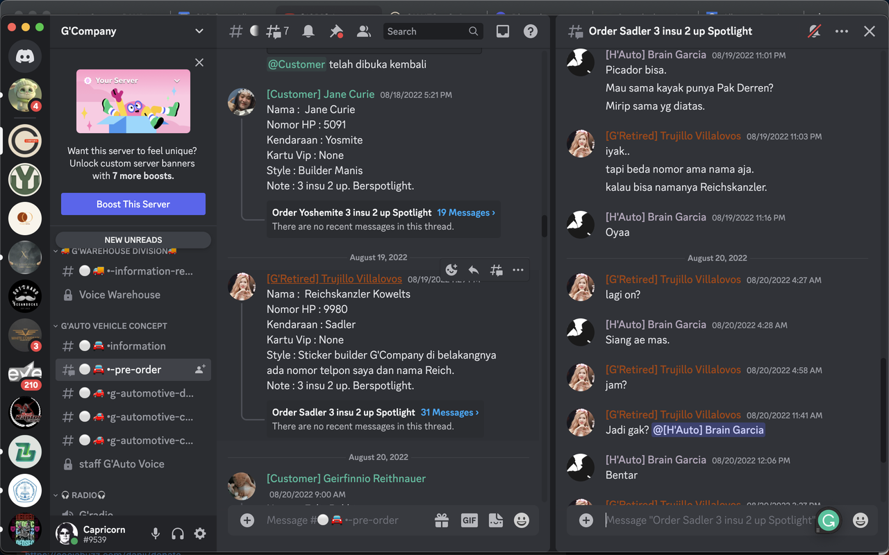Viewport: 889px width, 555px height.
Task: Open the Inbox icon
Action: [503, 31]
